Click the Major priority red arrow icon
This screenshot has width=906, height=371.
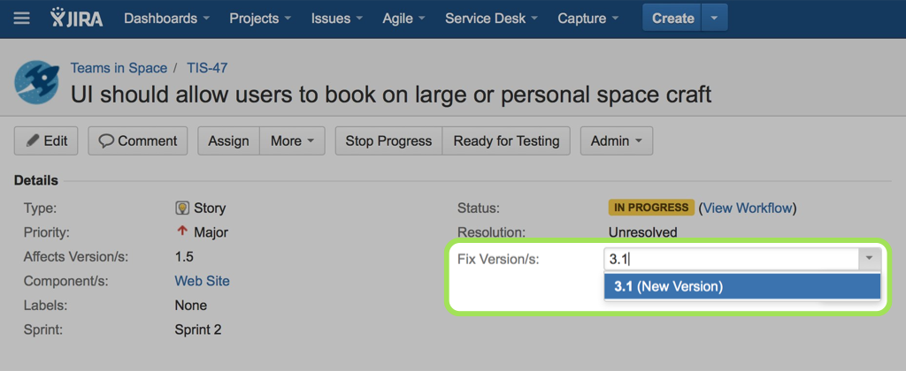(182, 231)
